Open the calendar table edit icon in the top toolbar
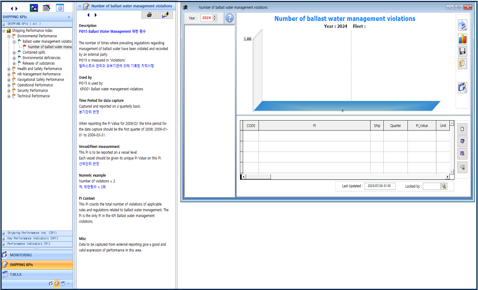The width and height of the screenshot is (478, 290). coord(46,8)
